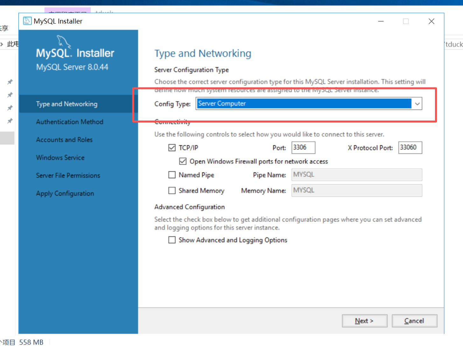The image size is (463, 354).
Task: Enable the Shared Memory checkbox
Action: 172,190
